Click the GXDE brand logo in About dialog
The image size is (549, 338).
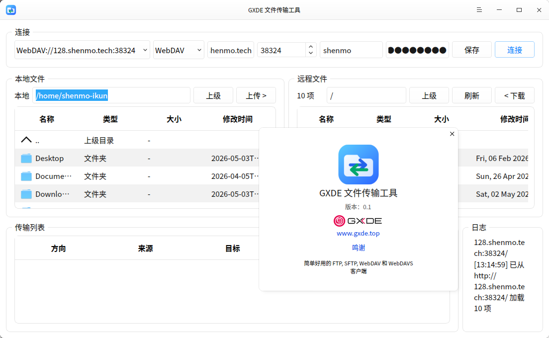pos(358,221)
